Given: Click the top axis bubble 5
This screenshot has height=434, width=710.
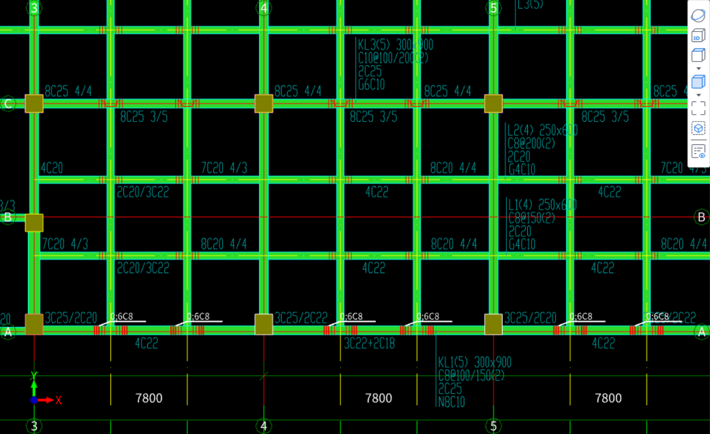Looking at the screenshot, I should (494, 8).
